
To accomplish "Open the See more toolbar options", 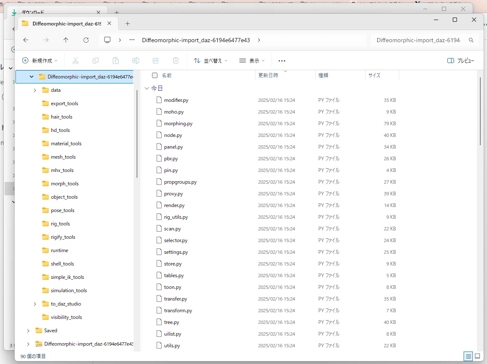I will point(282,61).
